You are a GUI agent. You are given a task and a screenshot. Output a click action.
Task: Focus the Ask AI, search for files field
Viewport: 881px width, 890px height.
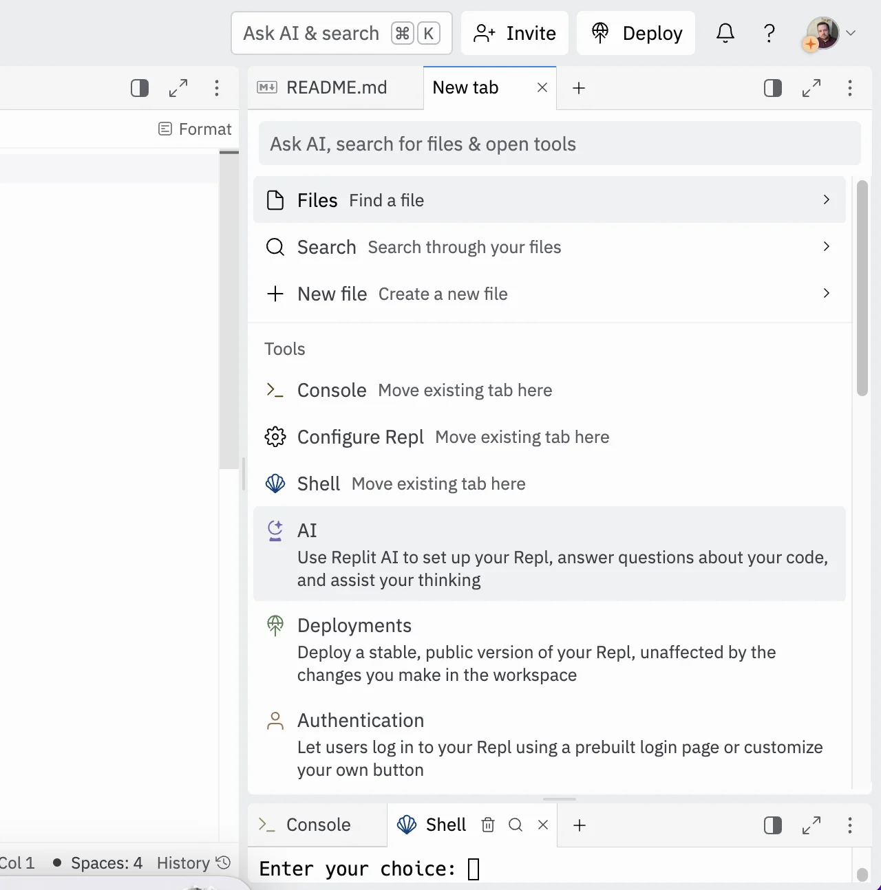pos(560,144)
